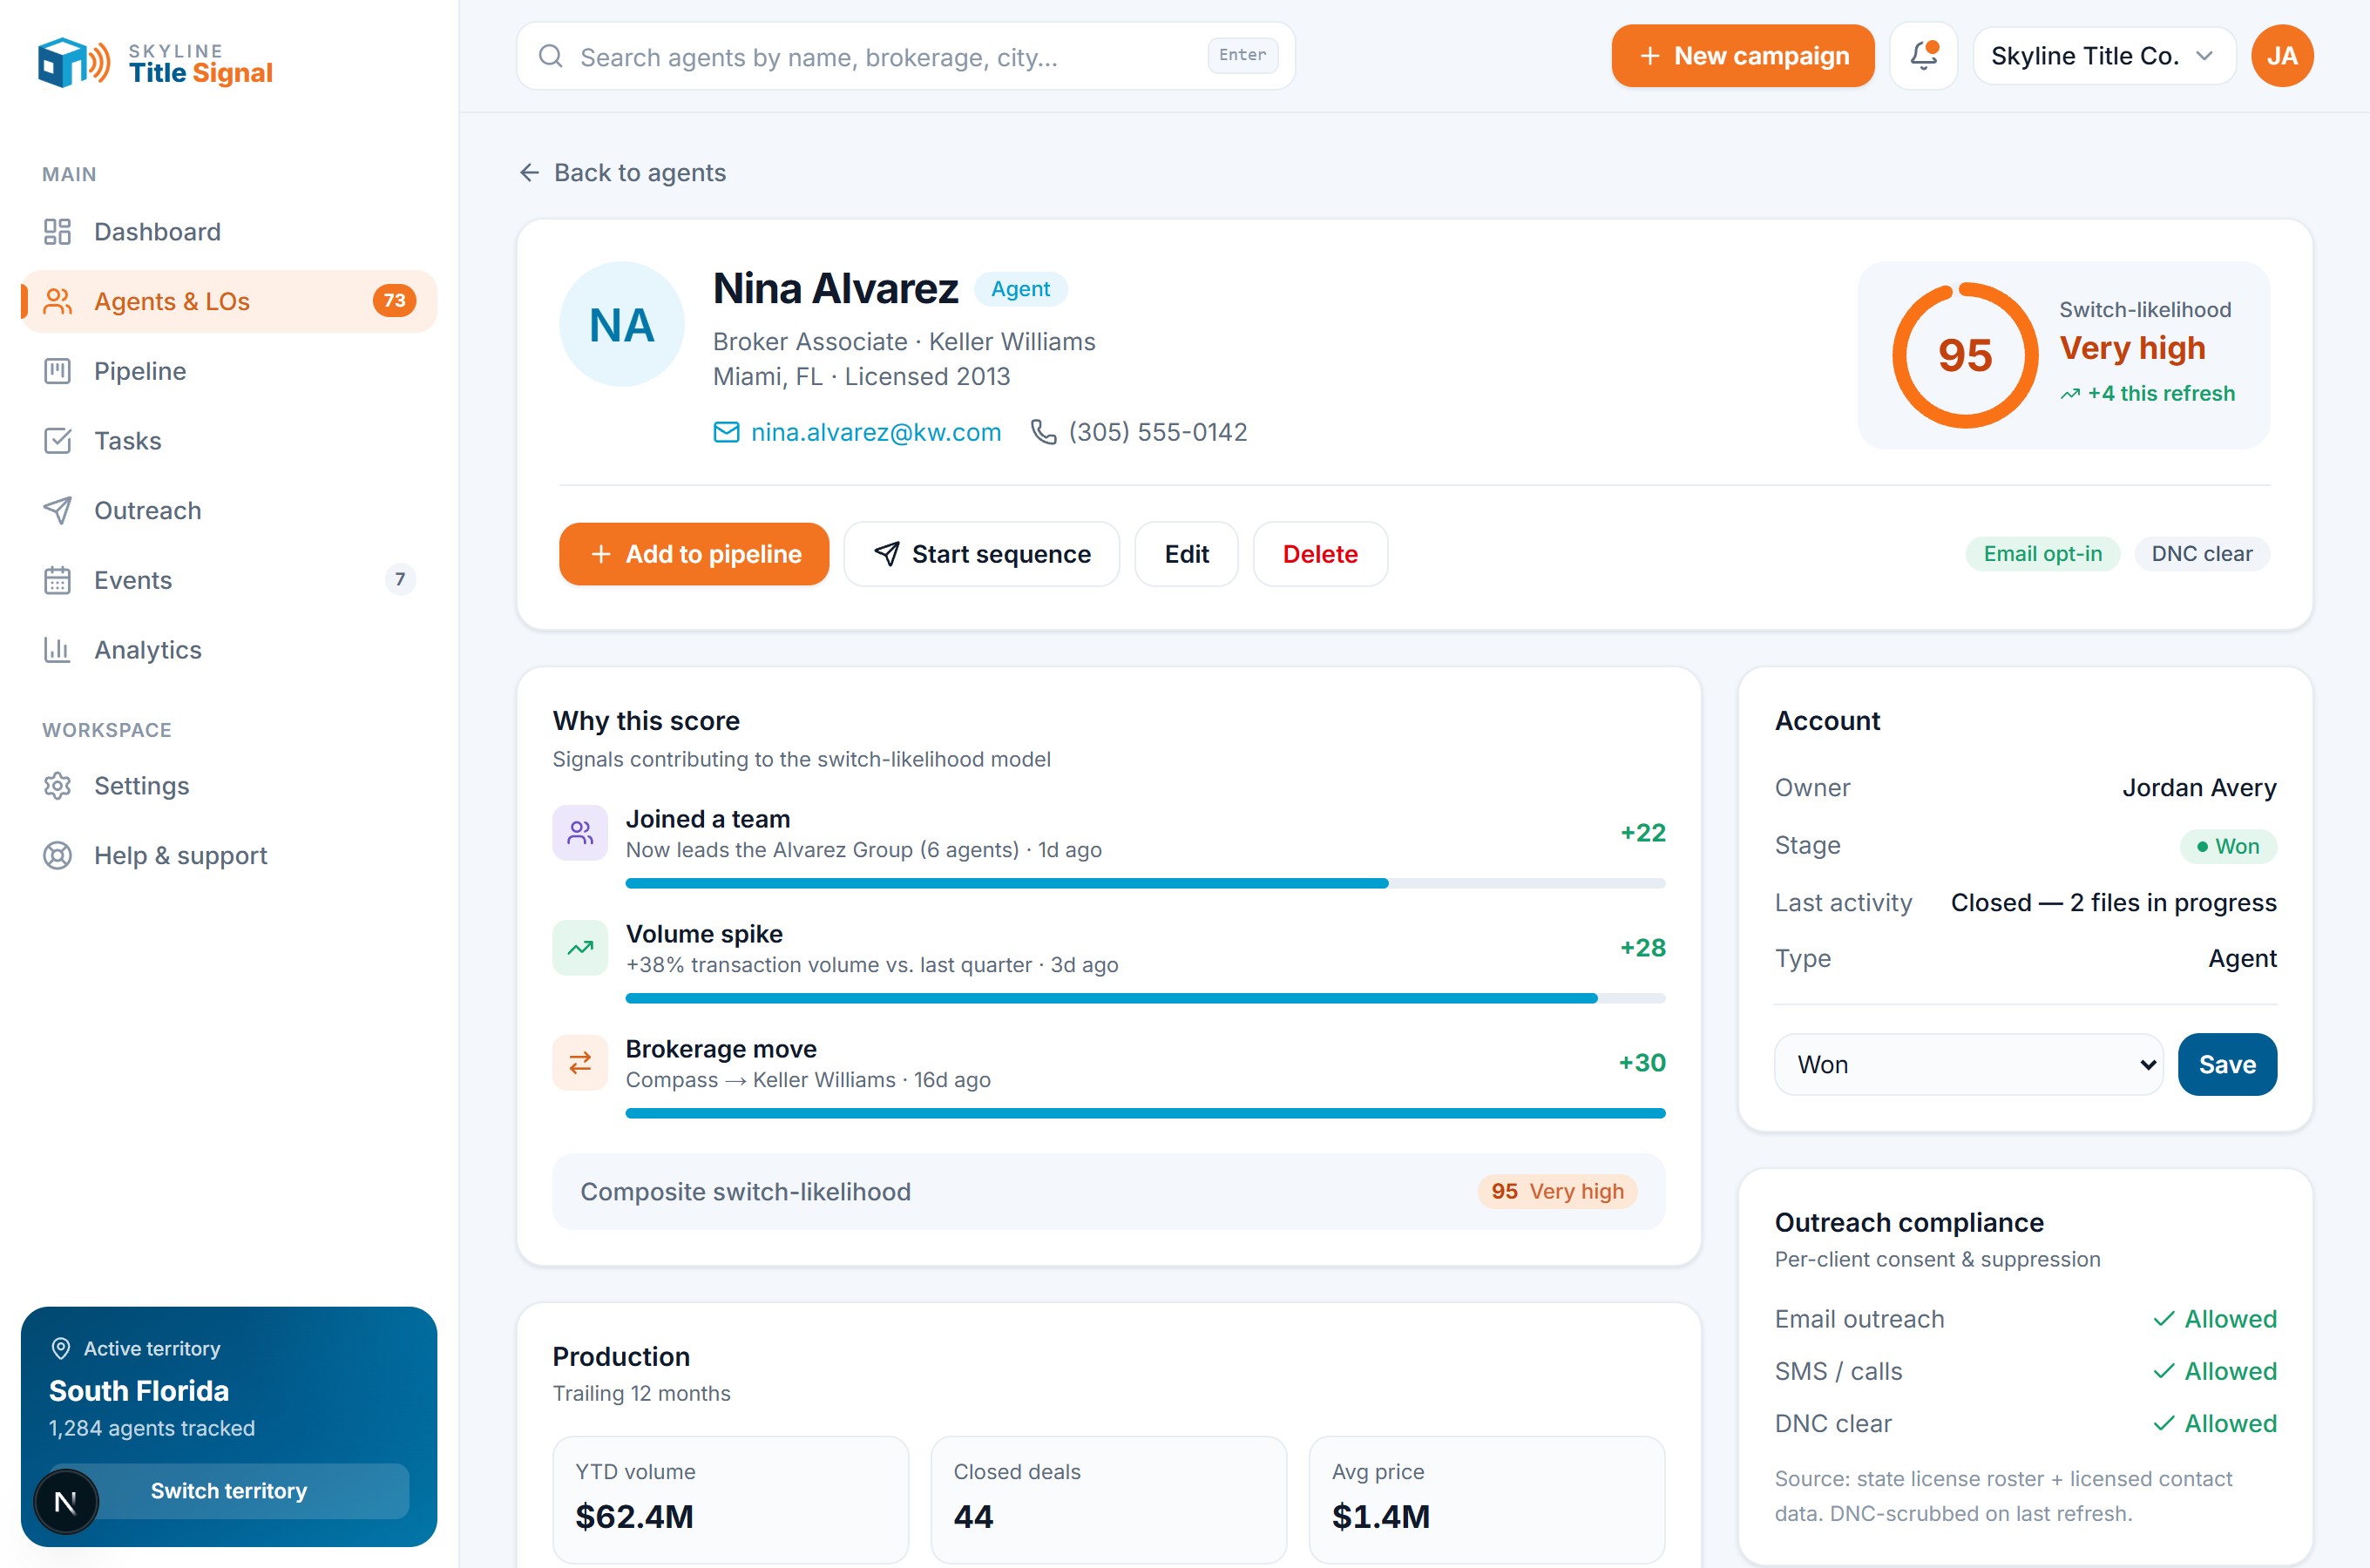Save the account stage
Viewport: 2370px width, 1568px height.
[x=2227, y=1065]
